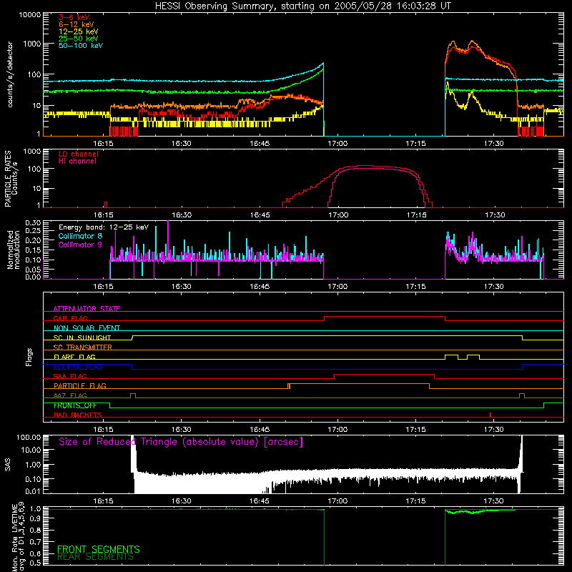Click the 'SAA_FLAG' label
Screen dimensions: 572x572
point(70,377)
